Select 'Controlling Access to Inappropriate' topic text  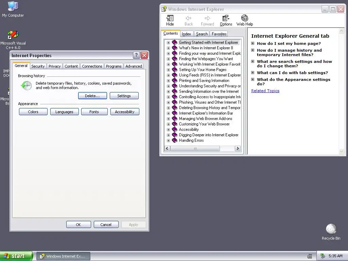coord(210,97)
